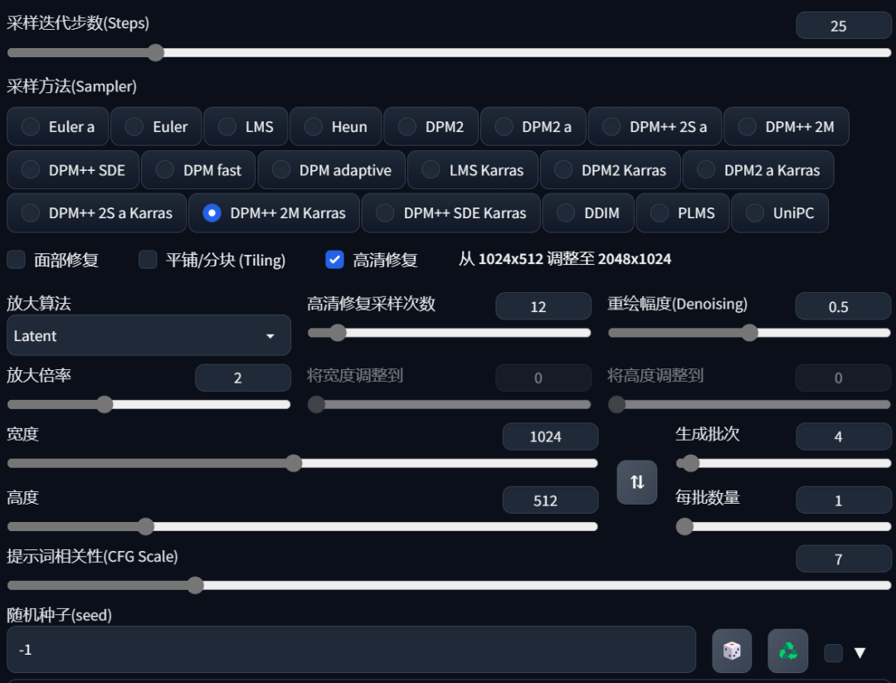This screenshot has width=896, height=683.
Task: Select the DDIM sampler option
Action: pyautogui.click(x=588, y=213)
